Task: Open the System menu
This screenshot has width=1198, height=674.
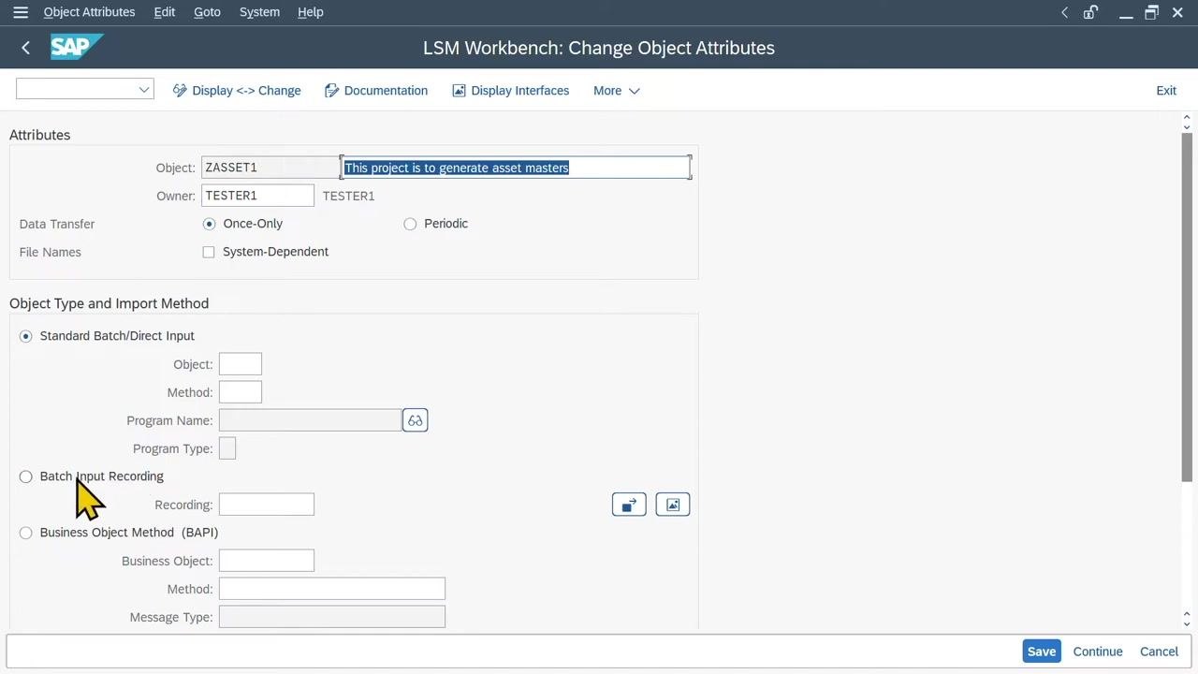Action: pyautogui.click(x=259, y=12)
